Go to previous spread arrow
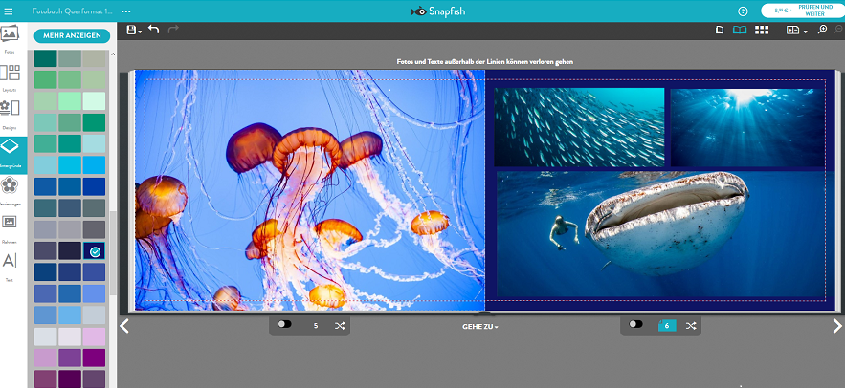 pyautogui.click(x=124, y=326)
